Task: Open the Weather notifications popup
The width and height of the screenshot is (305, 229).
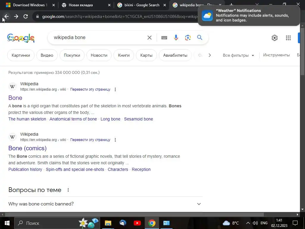Action: pos(249,16)
